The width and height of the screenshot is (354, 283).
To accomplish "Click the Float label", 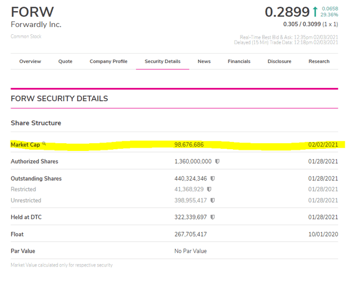I will 17,234.
